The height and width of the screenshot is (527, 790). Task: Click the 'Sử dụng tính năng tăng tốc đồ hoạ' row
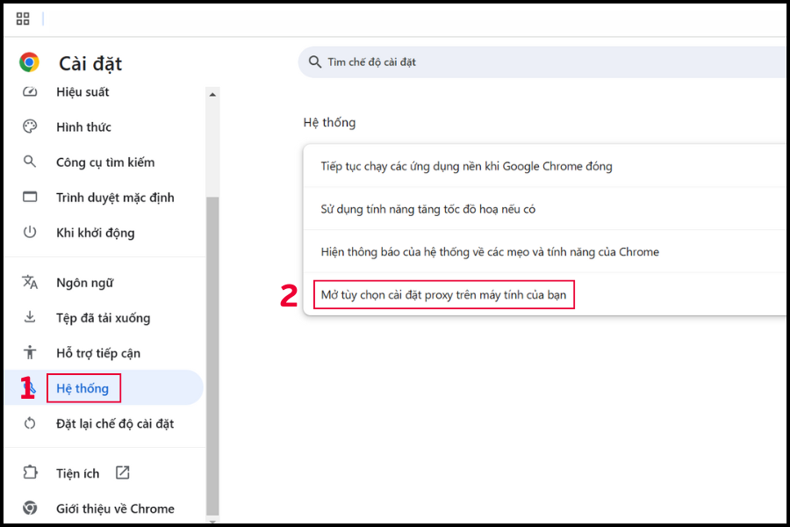(428, 209)
